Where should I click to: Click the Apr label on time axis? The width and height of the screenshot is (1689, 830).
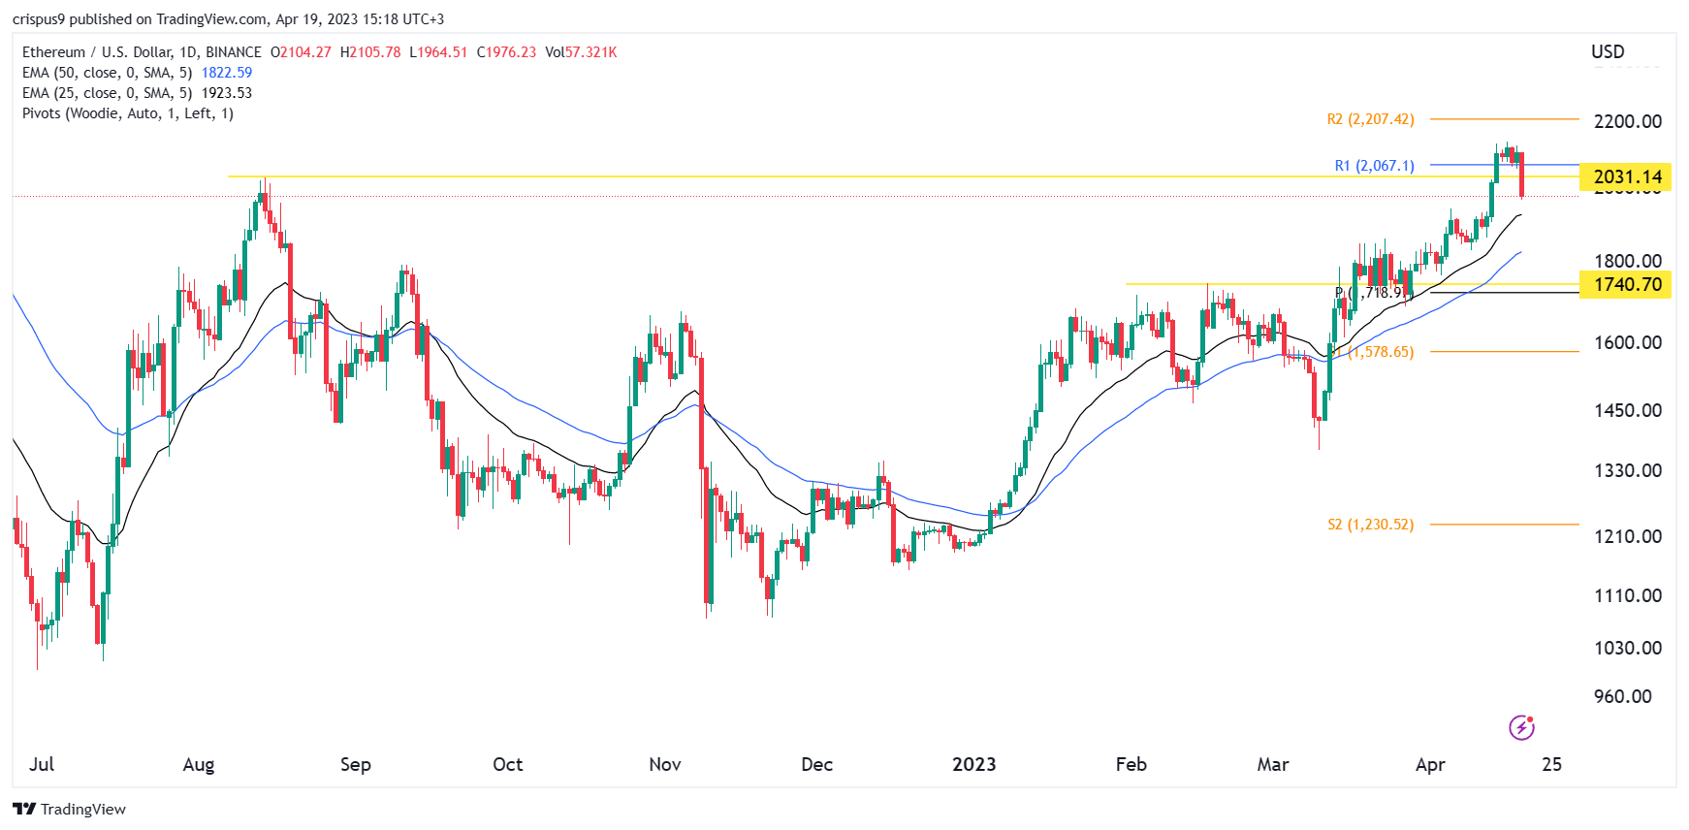click(1430, 764)
